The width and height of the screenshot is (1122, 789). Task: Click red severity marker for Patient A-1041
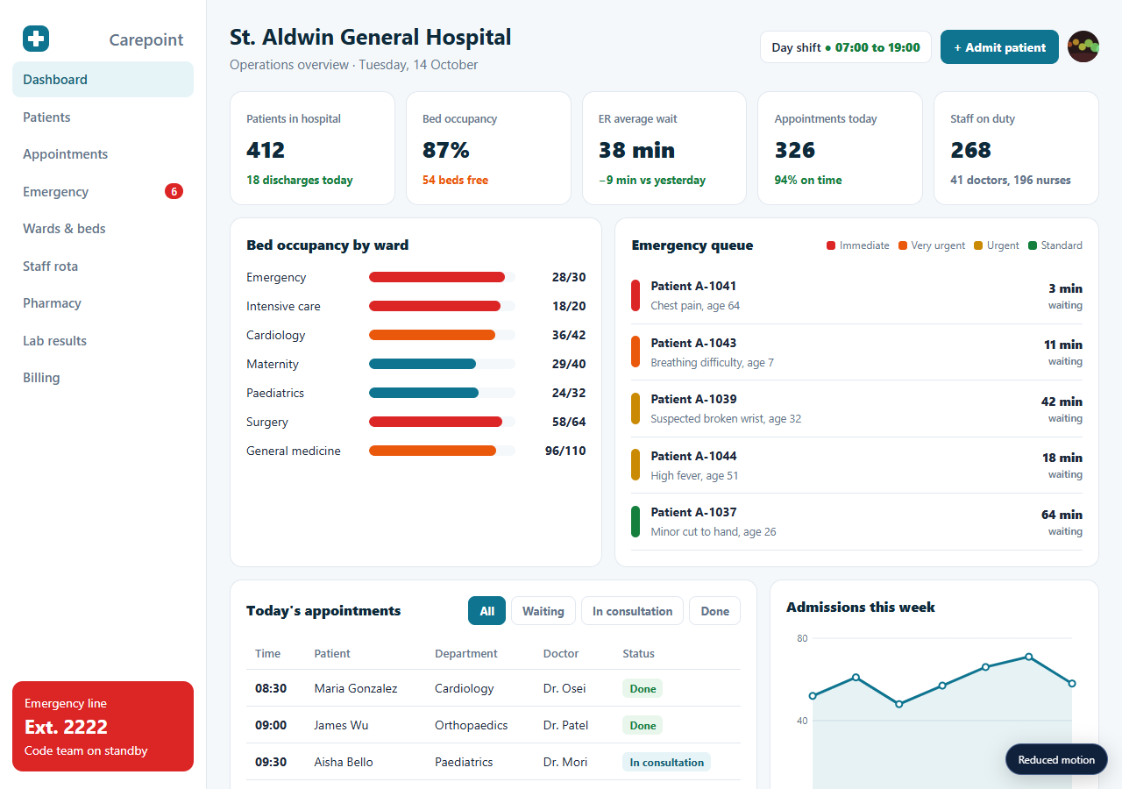[x=636, y=295]
